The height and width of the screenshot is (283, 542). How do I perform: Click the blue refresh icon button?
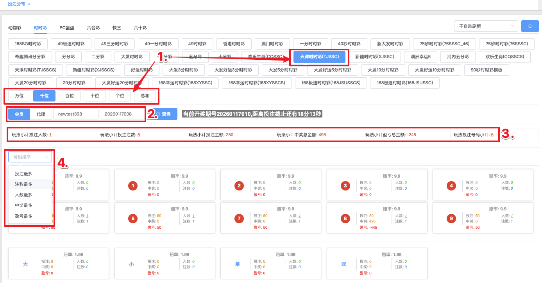coord(530,26)
